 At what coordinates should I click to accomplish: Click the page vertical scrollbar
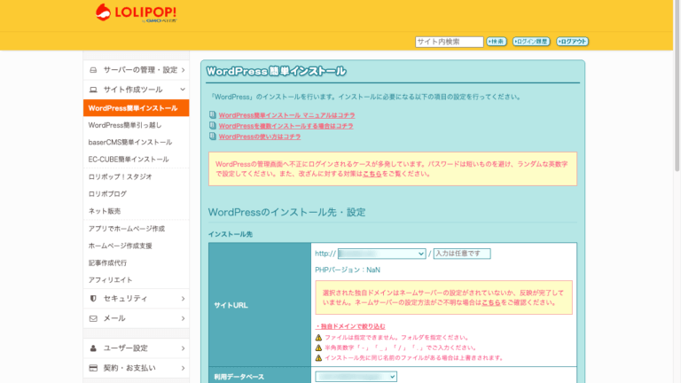point(677,87)
